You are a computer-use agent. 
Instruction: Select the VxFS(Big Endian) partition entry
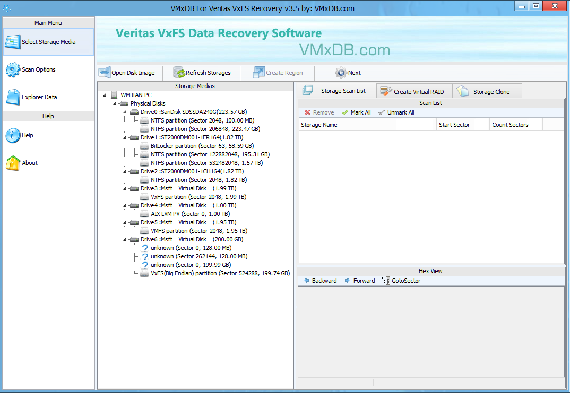point(220,273)
